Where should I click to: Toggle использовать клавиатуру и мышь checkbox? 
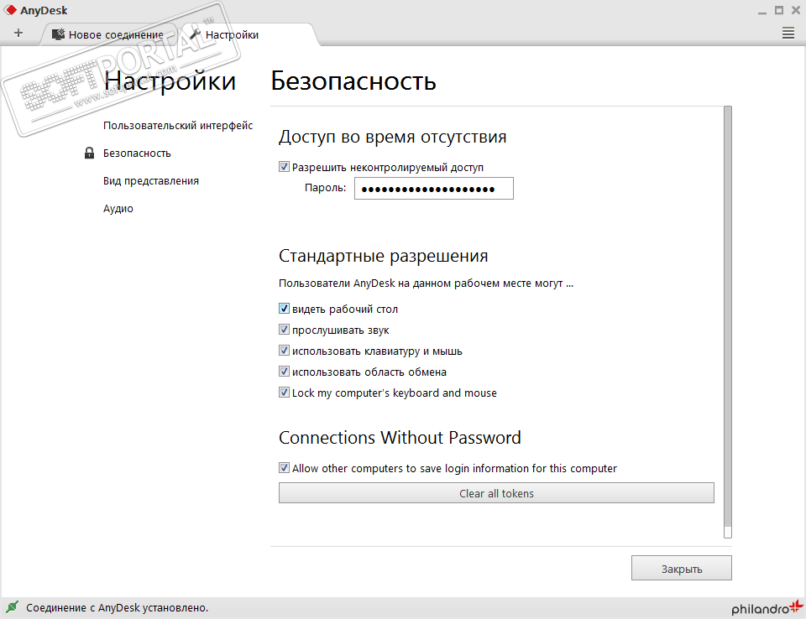pos(284,351)
